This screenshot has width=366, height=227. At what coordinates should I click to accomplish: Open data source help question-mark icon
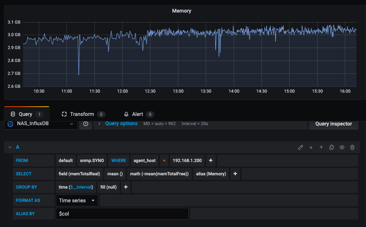pos(86,124)
